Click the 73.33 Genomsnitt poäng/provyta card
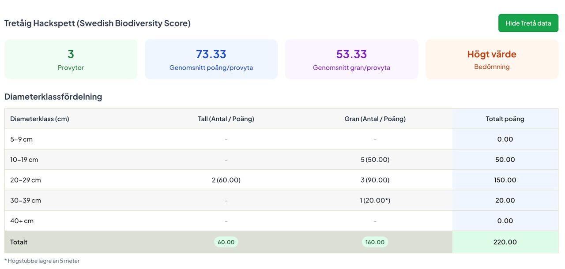The image size is (565, 269). pyautogui.click(x=211, y=60)
